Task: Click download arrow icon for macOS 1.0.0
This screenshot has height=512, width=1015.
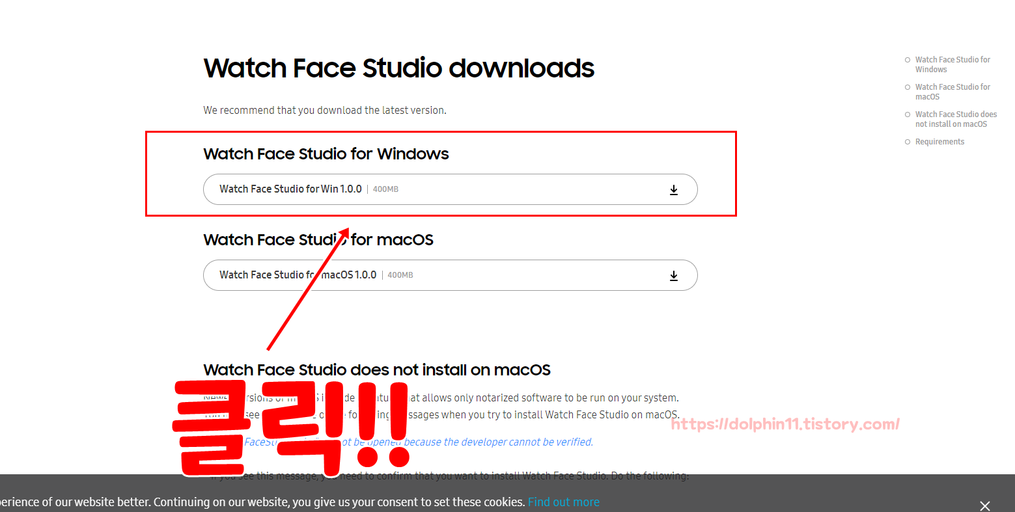Action: (x=674, y=276)
